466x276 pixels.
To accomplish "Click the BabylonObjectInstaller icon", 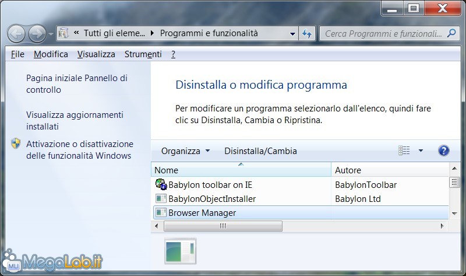I will tap(161, 198).
